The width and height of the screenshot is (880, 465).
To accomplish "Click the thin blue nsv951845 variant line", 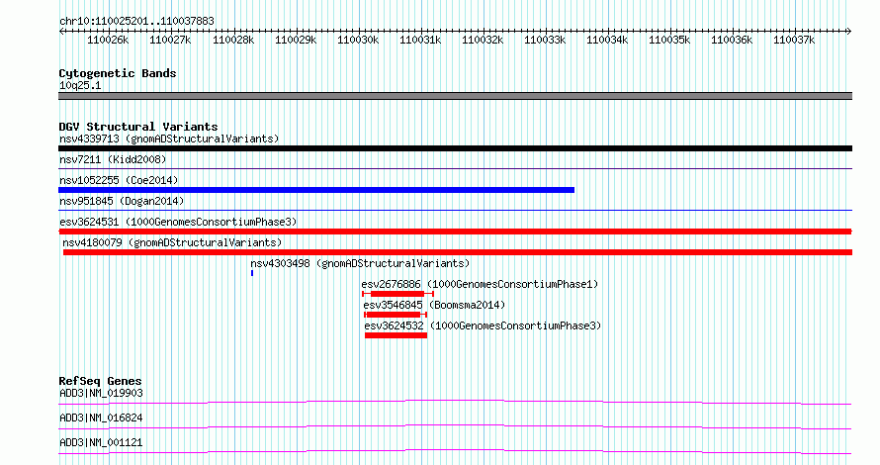I will pyautogui.click(x=455, y=210).
